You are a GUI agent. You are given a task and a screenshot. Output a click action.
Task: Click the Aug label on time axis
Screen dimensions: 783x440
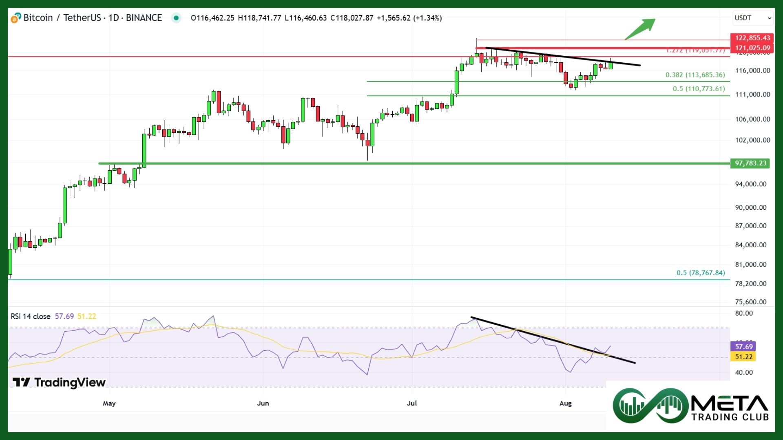pyautogui.click(x=565, y=403)
